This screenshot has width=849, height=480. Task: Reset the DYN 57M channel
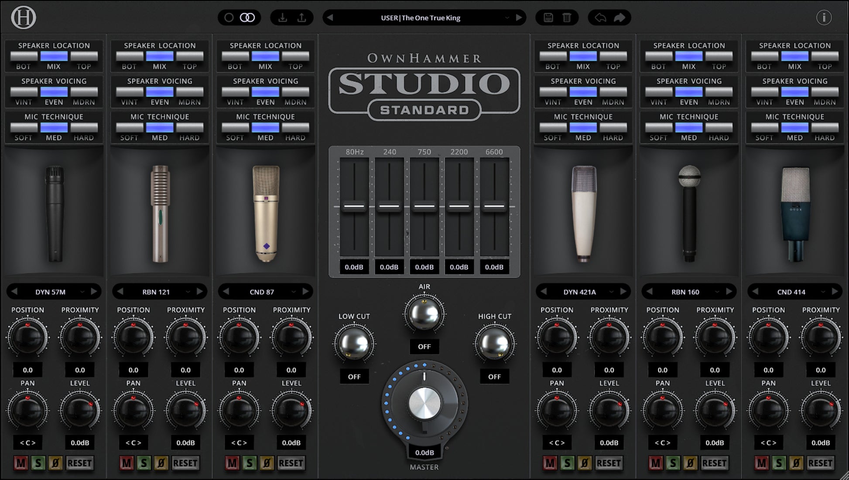79,463
